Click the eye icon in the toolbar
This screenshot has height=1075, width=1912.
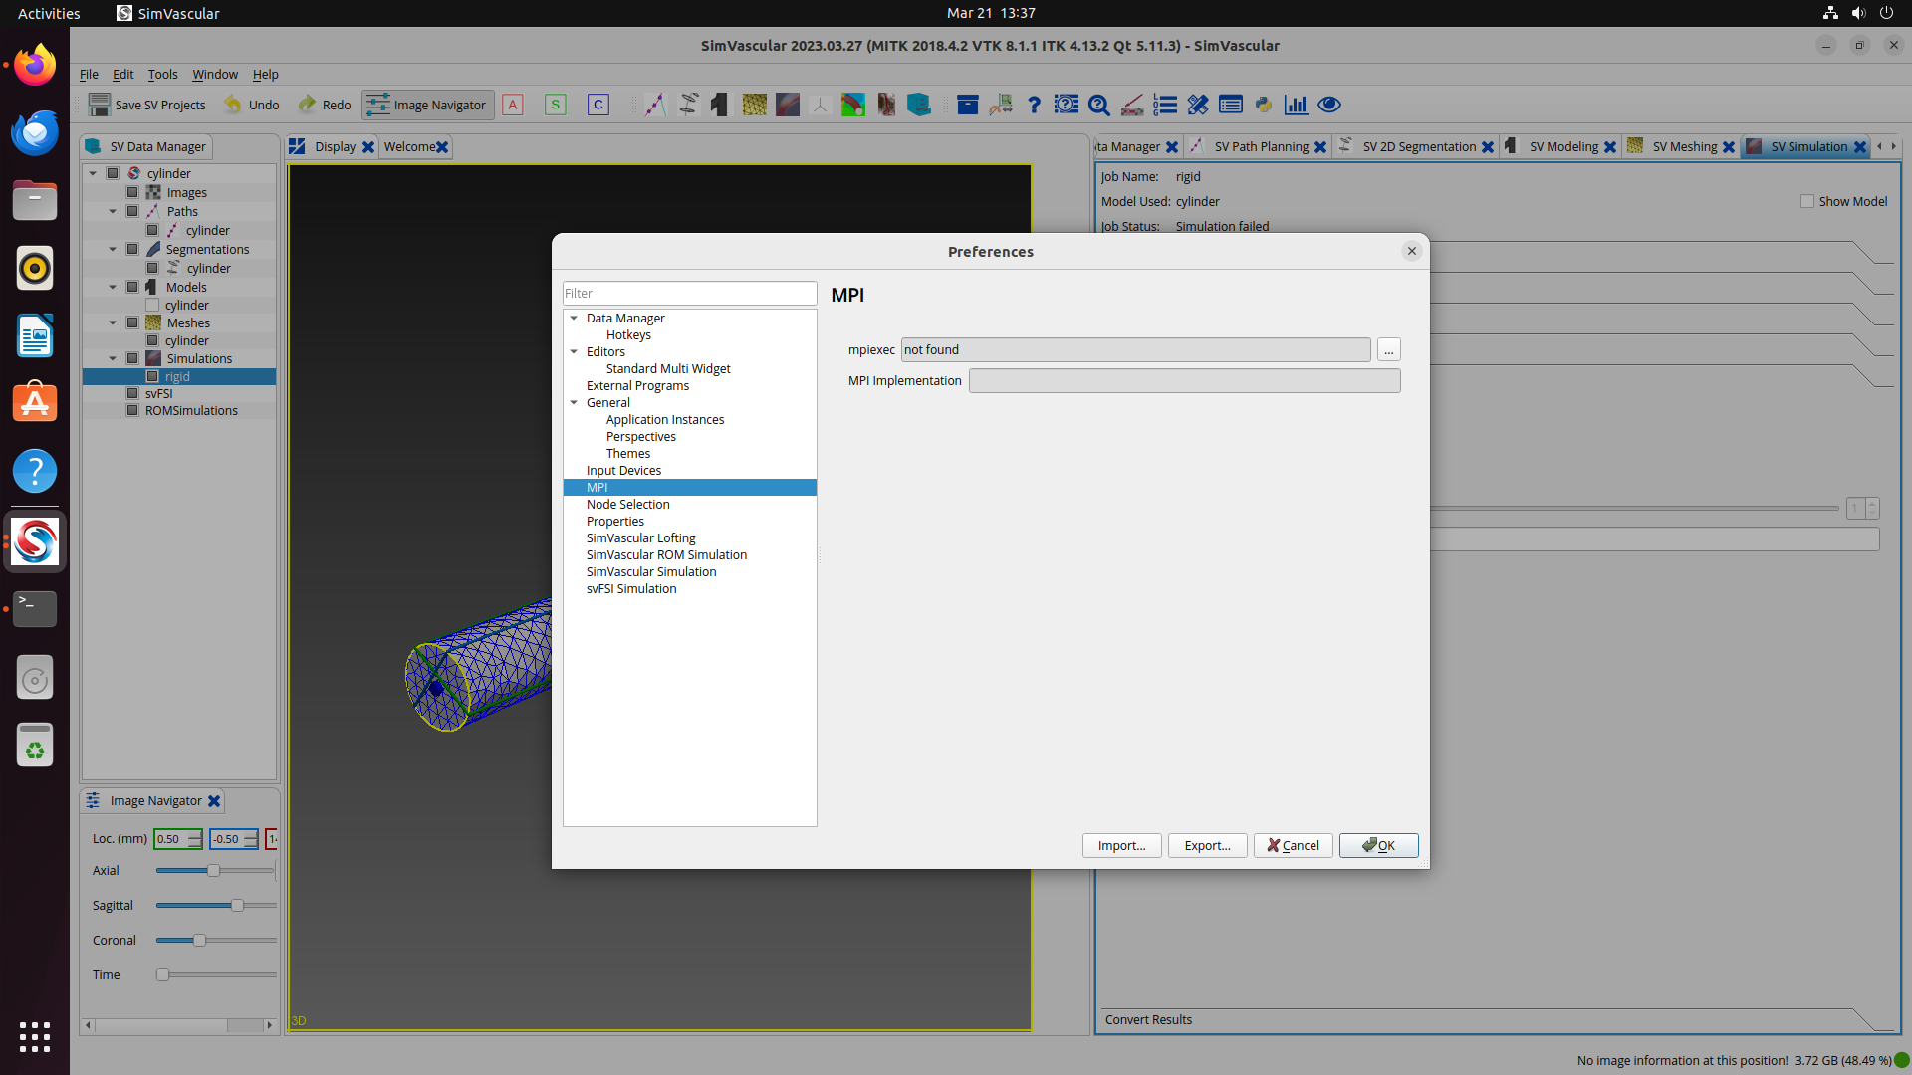click(x=1329, y=105)
